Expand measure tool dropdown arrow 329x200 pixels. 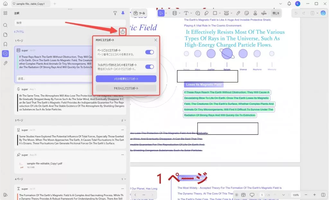tap(231, 13)
